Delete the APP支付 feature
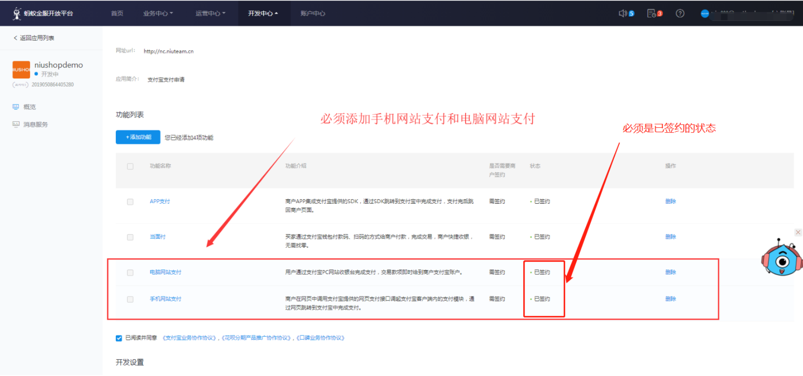 [670, 201]
